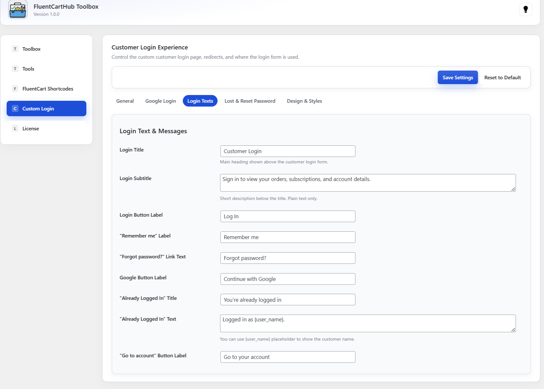The image size is (544, 389).
Task: Click the "Already Logged In" Text textarea
Action: (367, 324)
